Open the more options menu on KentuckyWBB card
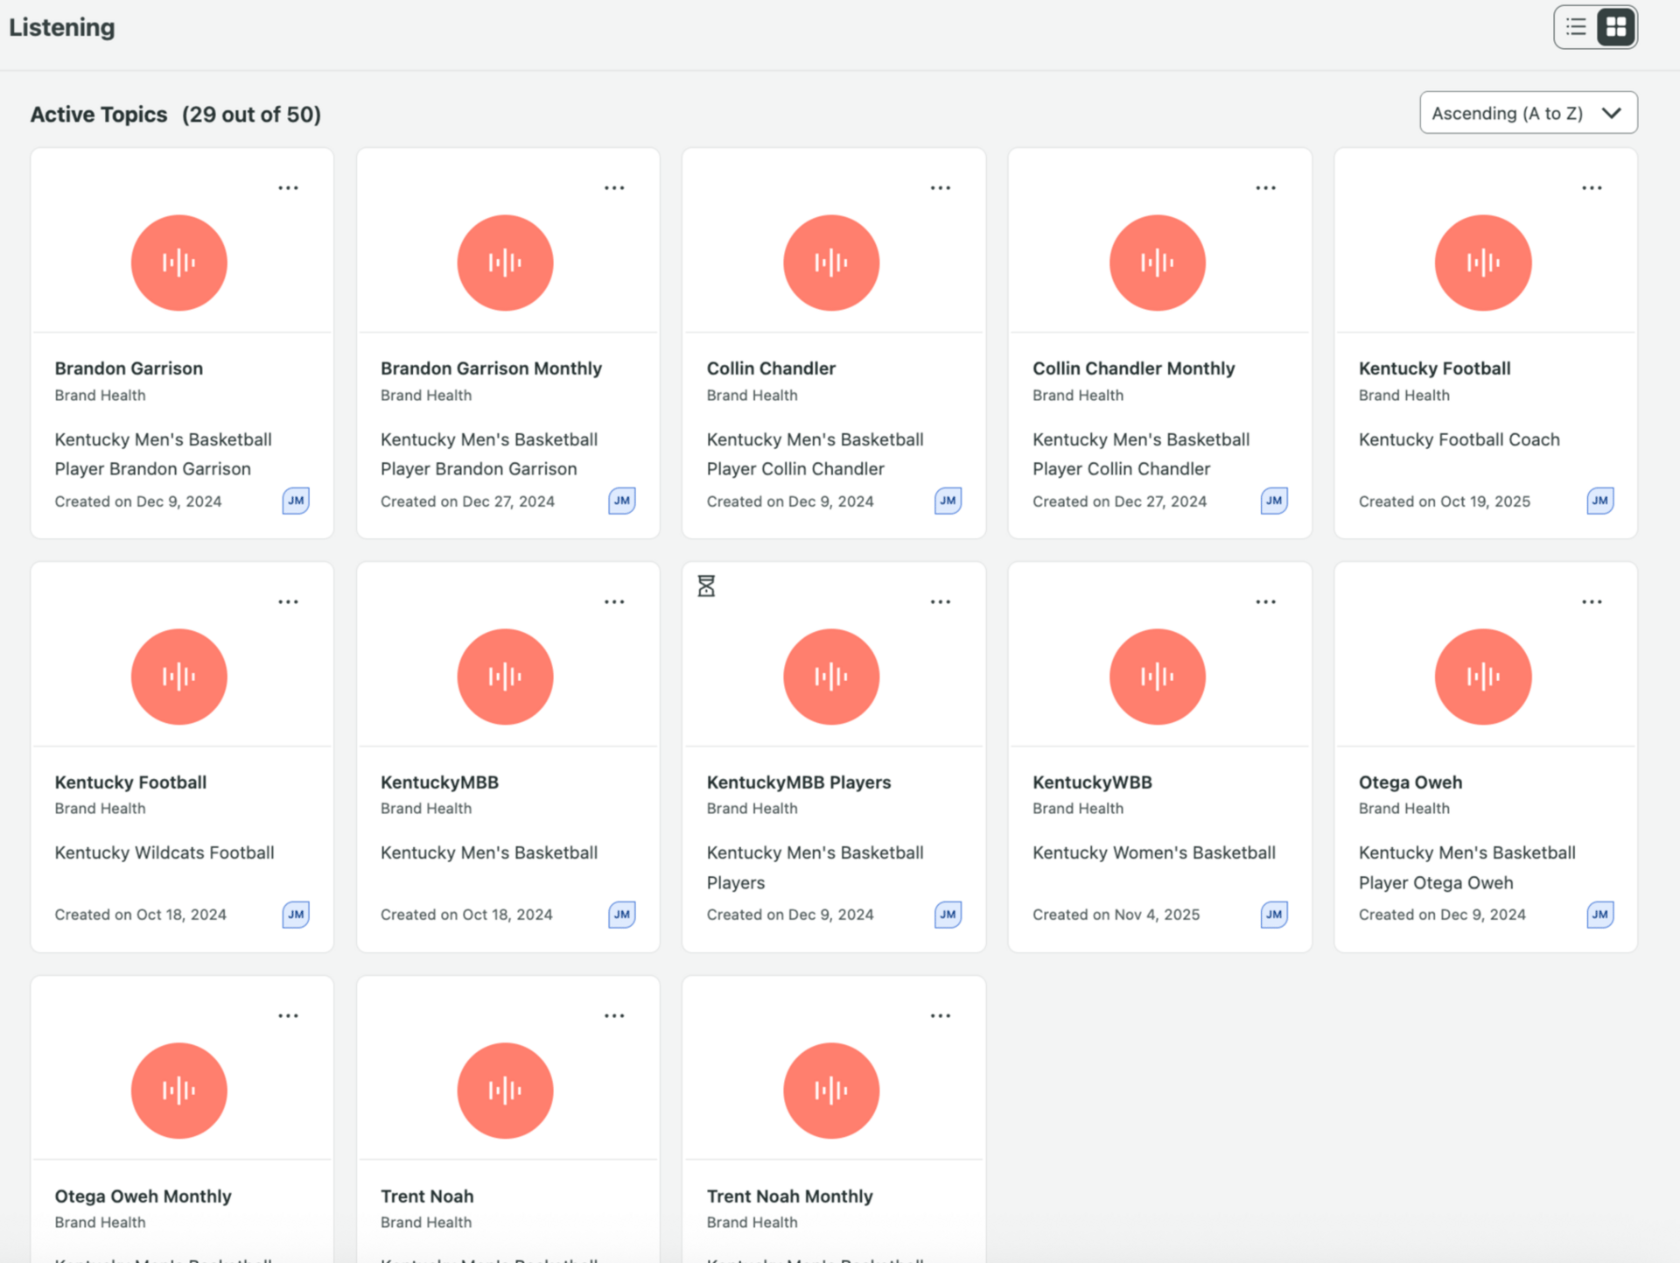 click(1265, 602)
